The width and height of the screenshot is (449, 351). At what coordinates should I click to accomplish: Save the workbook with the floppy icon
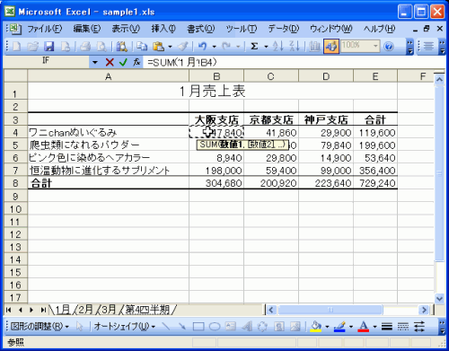(49, 46)
